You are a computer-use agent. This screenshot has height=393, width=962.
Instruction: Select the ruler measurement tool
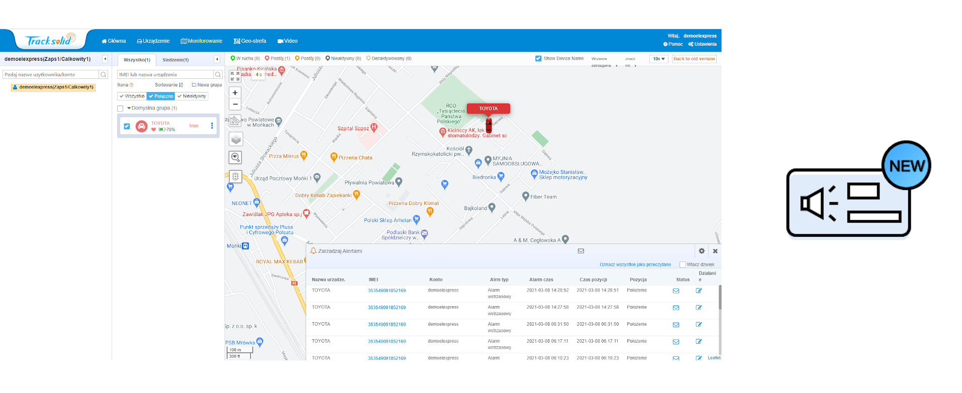click(x=235, y=121)
